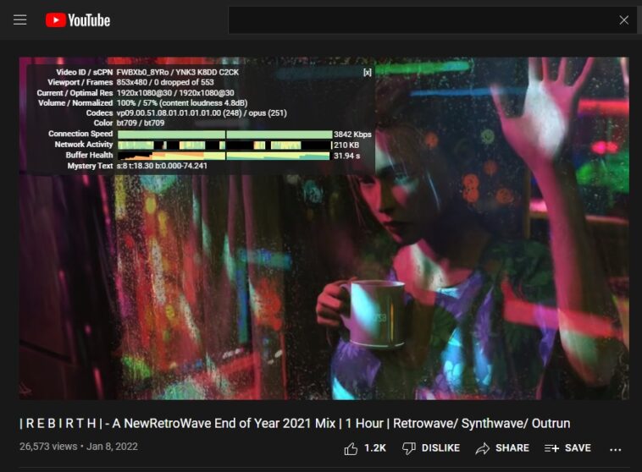Select the Video ID / sCPN value text

[x=178, y=73]
